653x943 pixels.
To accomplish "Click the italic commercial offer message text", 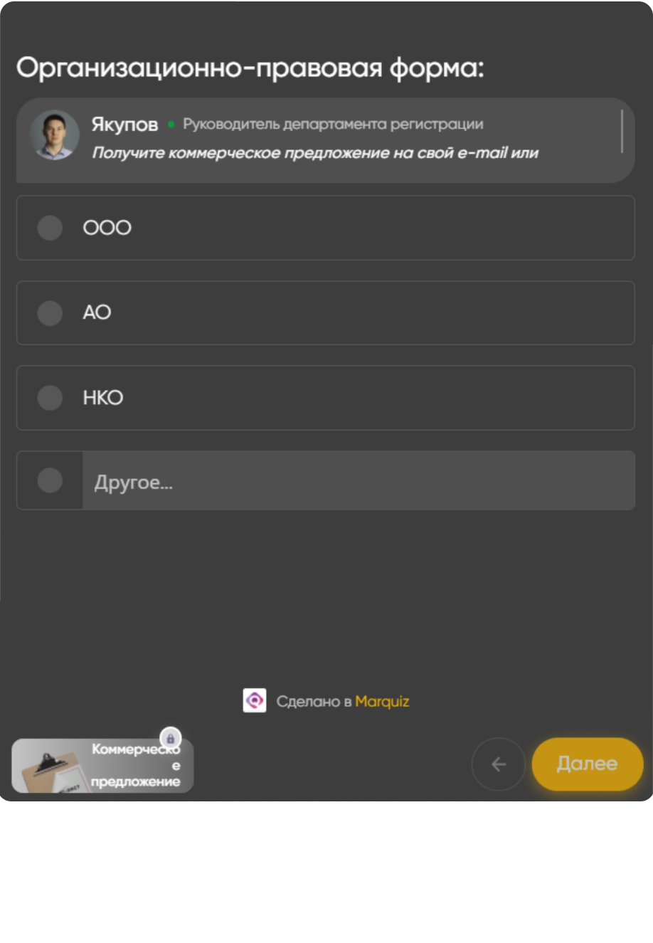I will click(315, 153).
